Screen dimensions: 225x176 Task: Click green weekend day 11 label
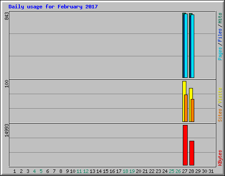[79, 171]
